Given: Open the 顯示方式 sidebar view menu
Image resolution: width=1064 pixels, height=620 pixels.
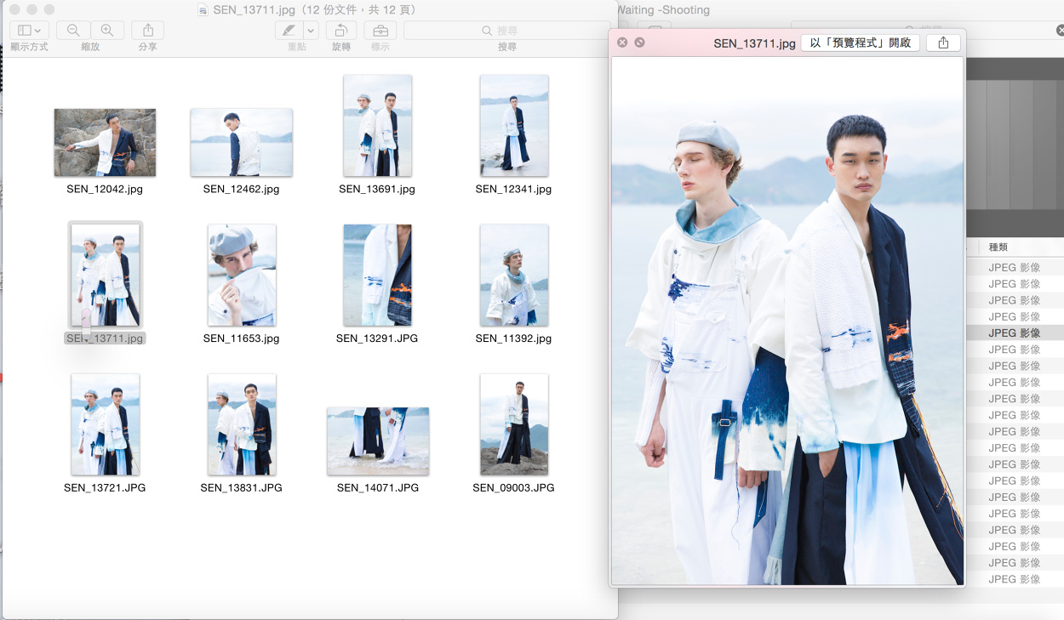Looking at the screenshot, I should point(30,31).
